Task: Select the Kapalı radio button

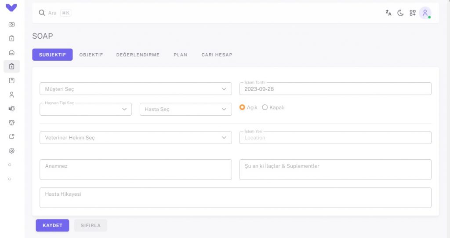Action: [x=265, y=107]
